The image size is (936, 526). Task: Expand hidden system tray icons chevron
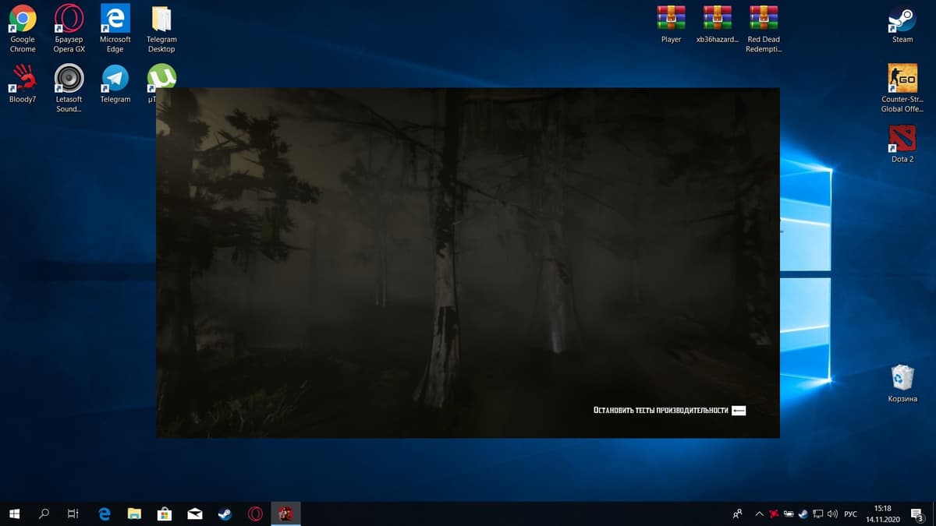click(759, 514)
